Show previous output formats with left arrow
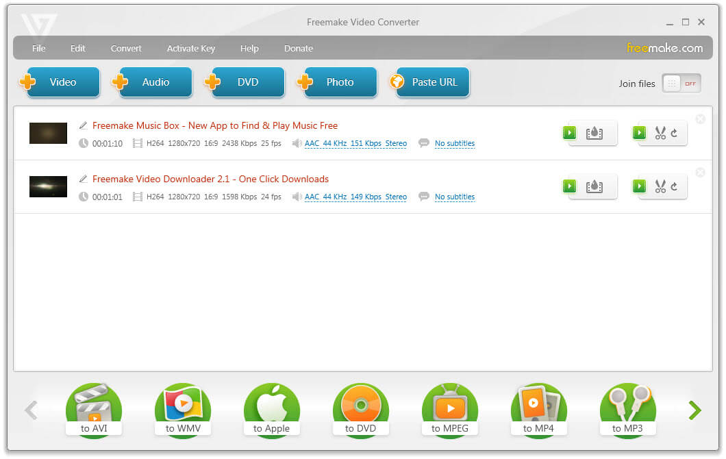 point(31,410)
